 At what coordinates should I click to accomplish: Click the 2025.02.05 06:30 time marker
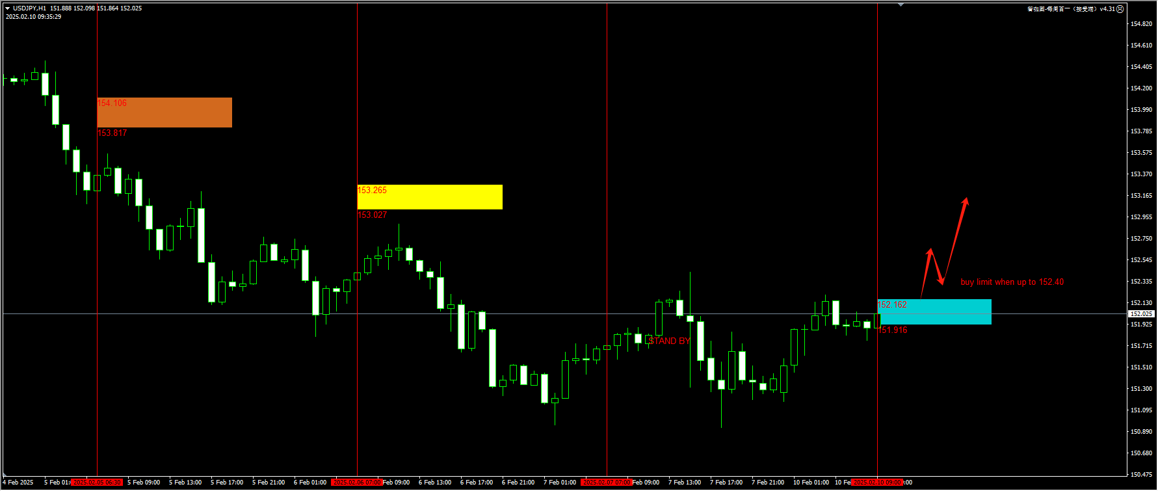(97, 483)
